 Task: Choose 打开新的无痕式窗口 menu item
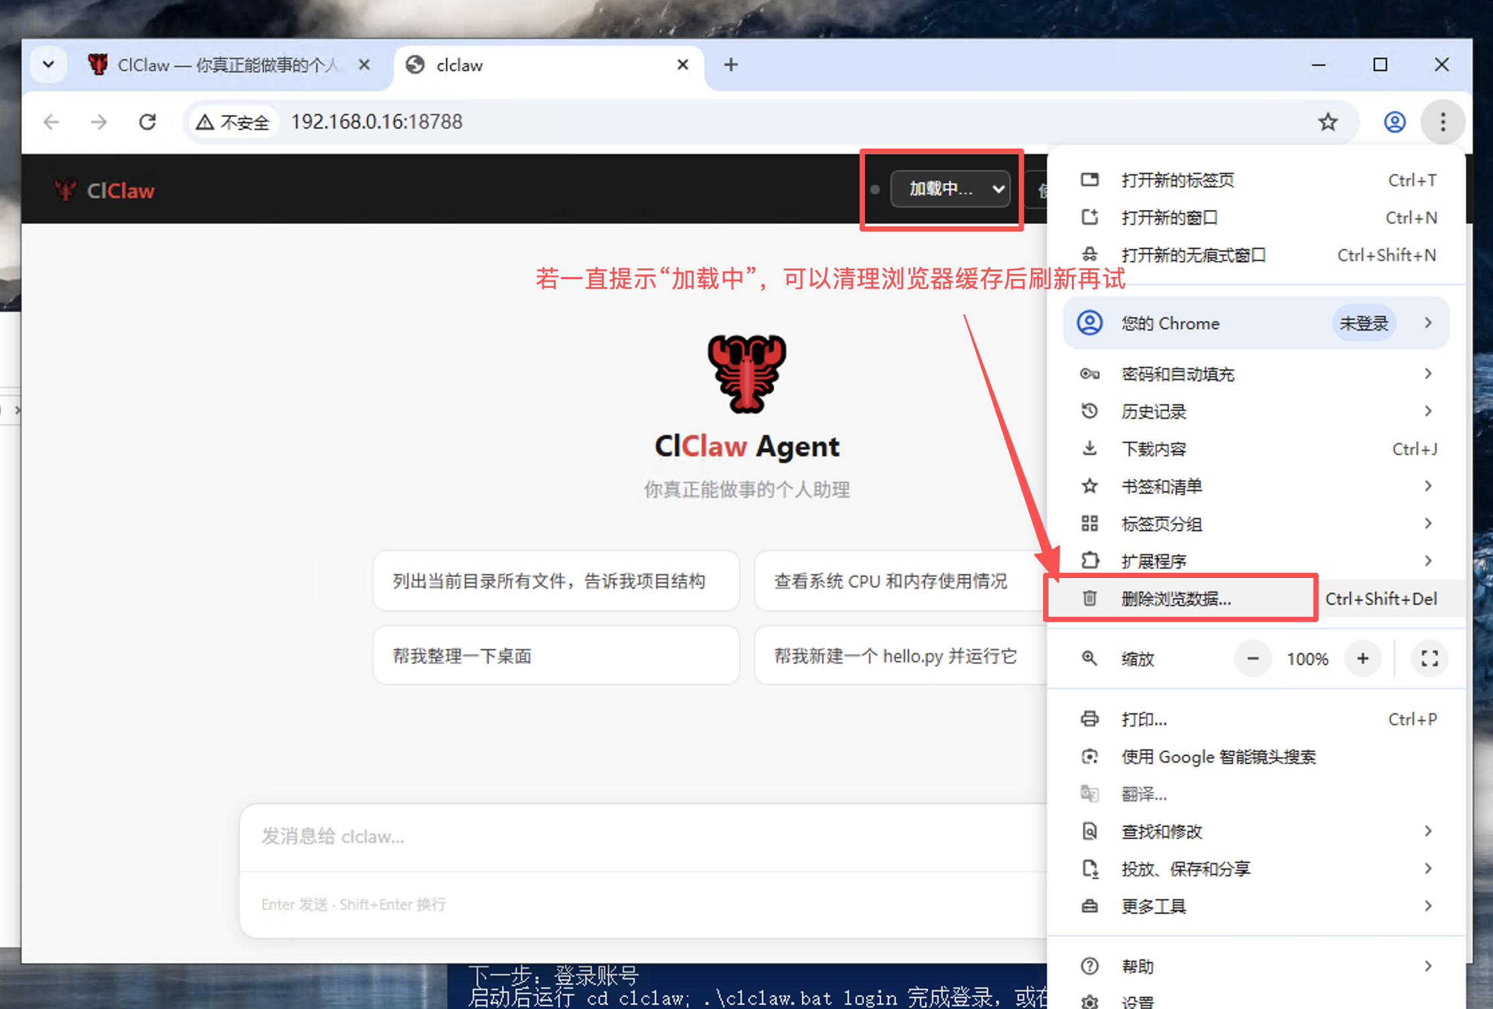pos(1193,255)
